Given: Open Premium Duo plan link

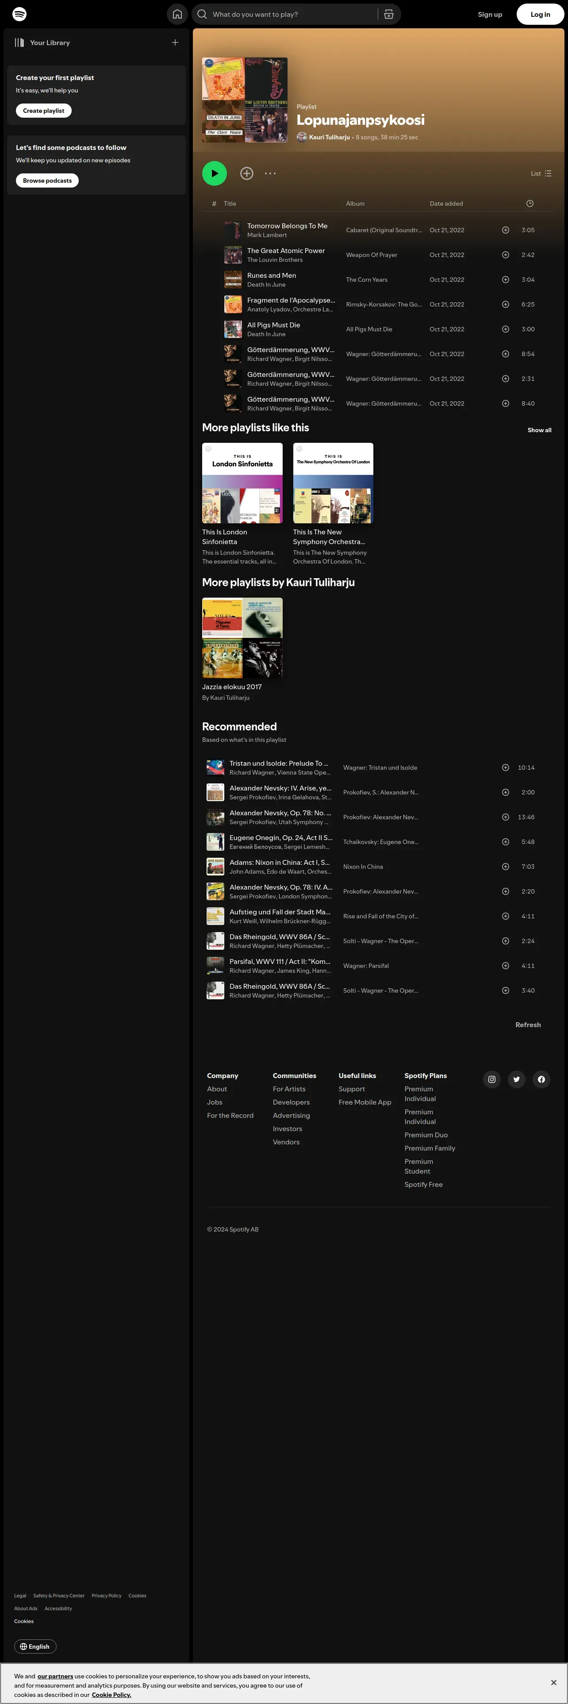Looking at the screenshot, I should click(426, 1135).
